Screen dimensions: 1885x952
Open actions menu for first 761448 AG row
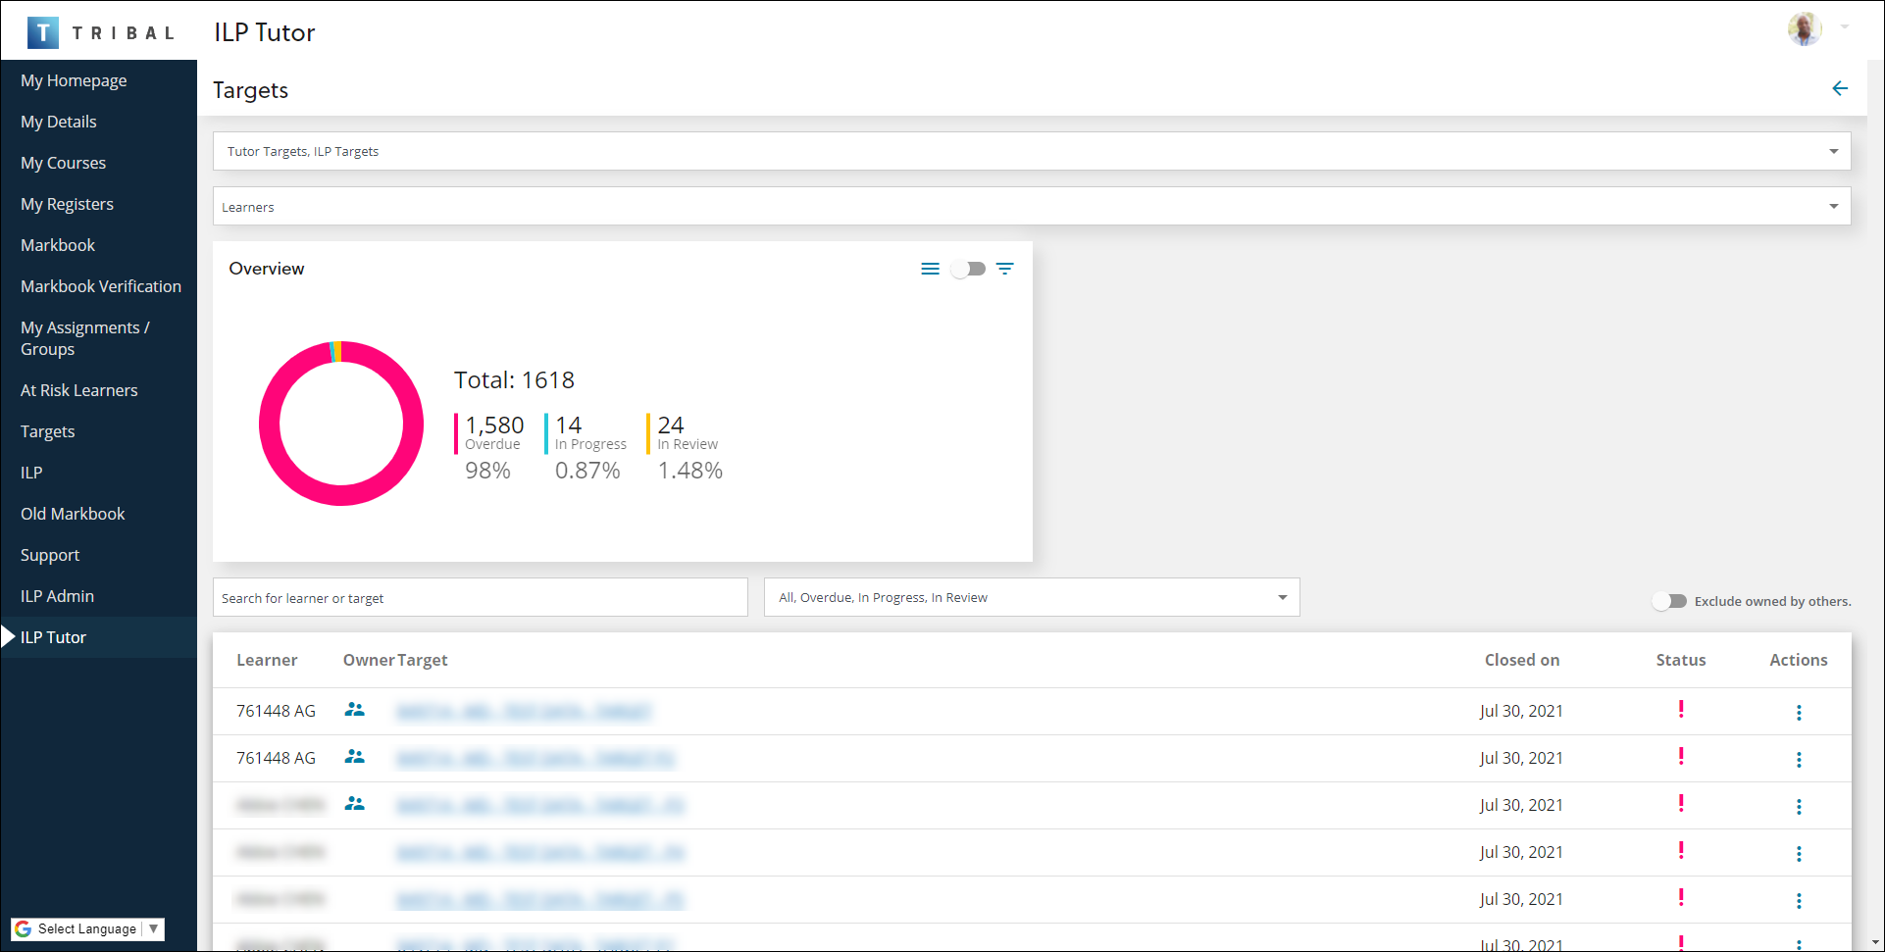1798,713
